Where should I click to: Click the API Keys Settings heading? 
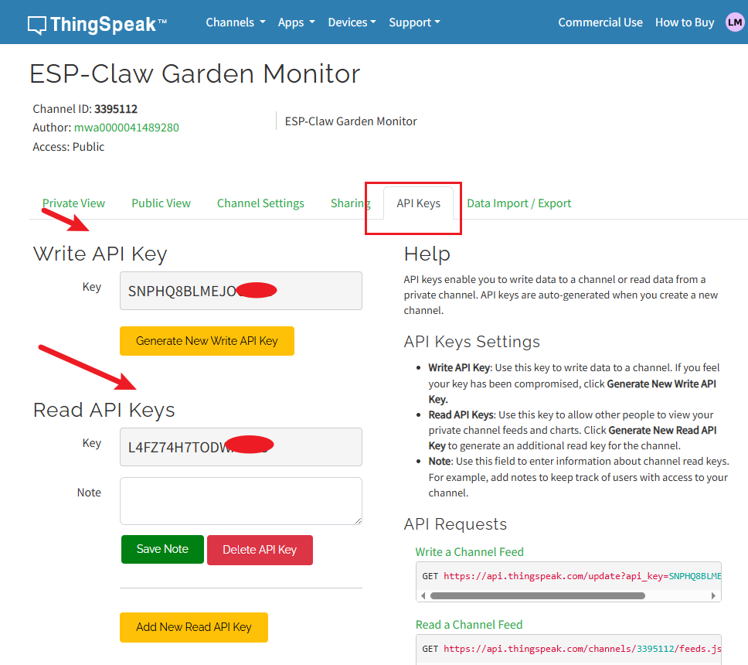pos(472,342)
